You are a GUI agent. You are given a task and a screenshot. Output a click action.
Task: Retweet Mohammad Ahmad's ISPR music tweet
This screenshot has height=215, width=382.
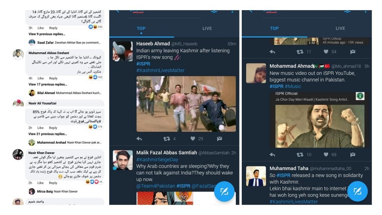coord(300,155)
